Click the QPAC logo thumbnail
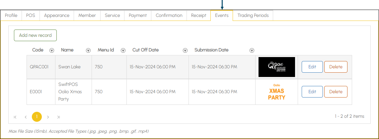The width and height of the screenshot is (379, 139). click(x=277, y=67)
